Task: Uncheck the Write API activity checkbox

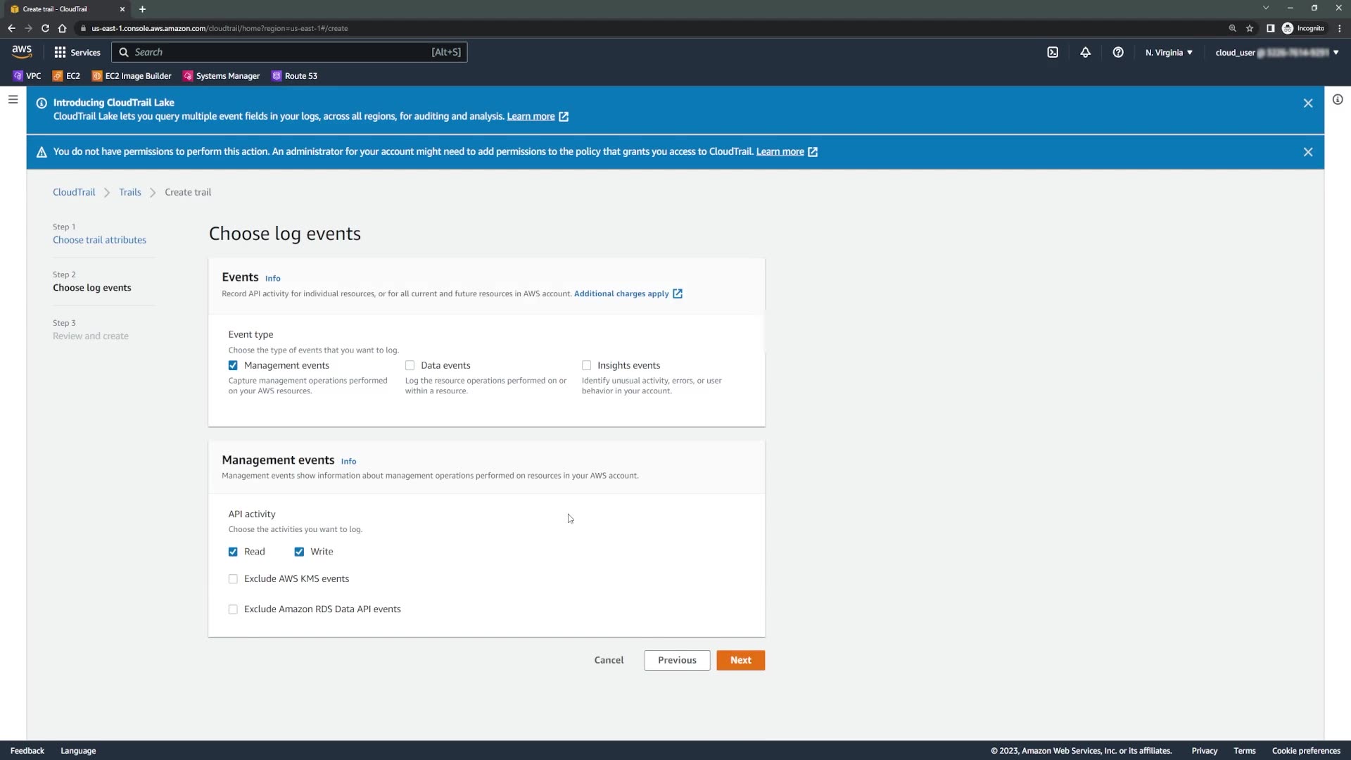Action: pos(299,552)
